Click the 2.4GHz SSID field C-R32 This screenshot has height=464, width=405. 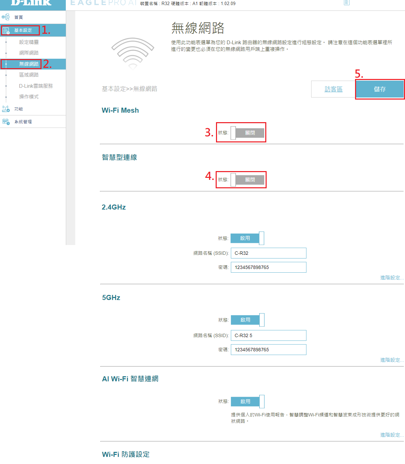coord(268,253)
